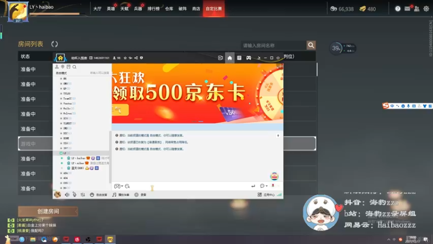Screen dimensions: 433x244
Task: Select user LY丶mibao in channel tree
Action: (77, 163)
